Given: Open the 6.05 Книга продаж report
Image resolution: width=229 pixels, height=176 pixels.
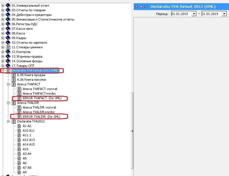Looking at the screenshot, I should click(x=31, y=75).
